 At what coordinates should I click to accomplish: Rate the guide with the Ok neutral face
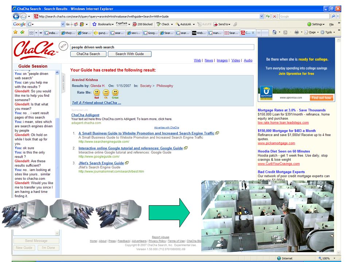[x=106, y=92]
